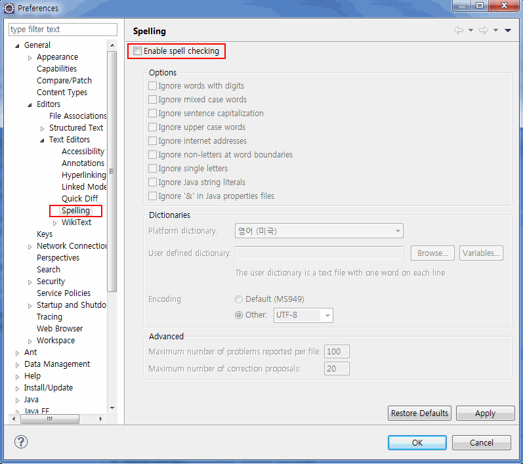Collapse the General tree node
This screenshot has height=464, width=523.
[x=17, y=46]
